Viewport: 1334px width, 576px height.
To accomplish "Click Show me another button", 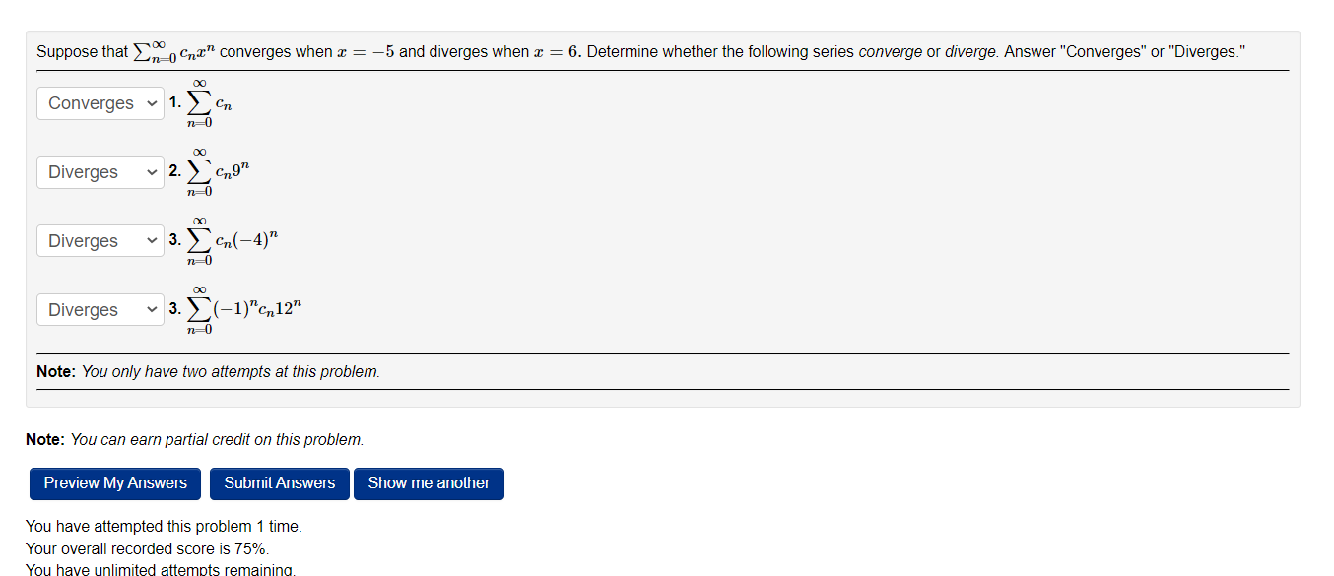I will [x=429, y=483].
